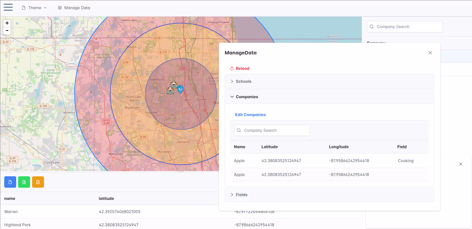
Task: Click the upper school marker on map
Action: 173,84
